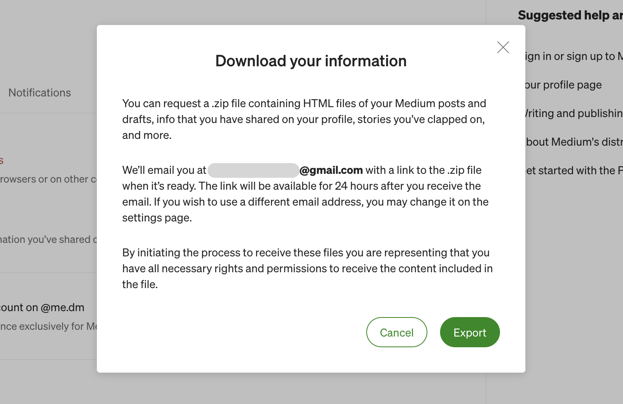623x404 pixels.
Task: Close the Download your information dialog
Action: click(503, 47)
